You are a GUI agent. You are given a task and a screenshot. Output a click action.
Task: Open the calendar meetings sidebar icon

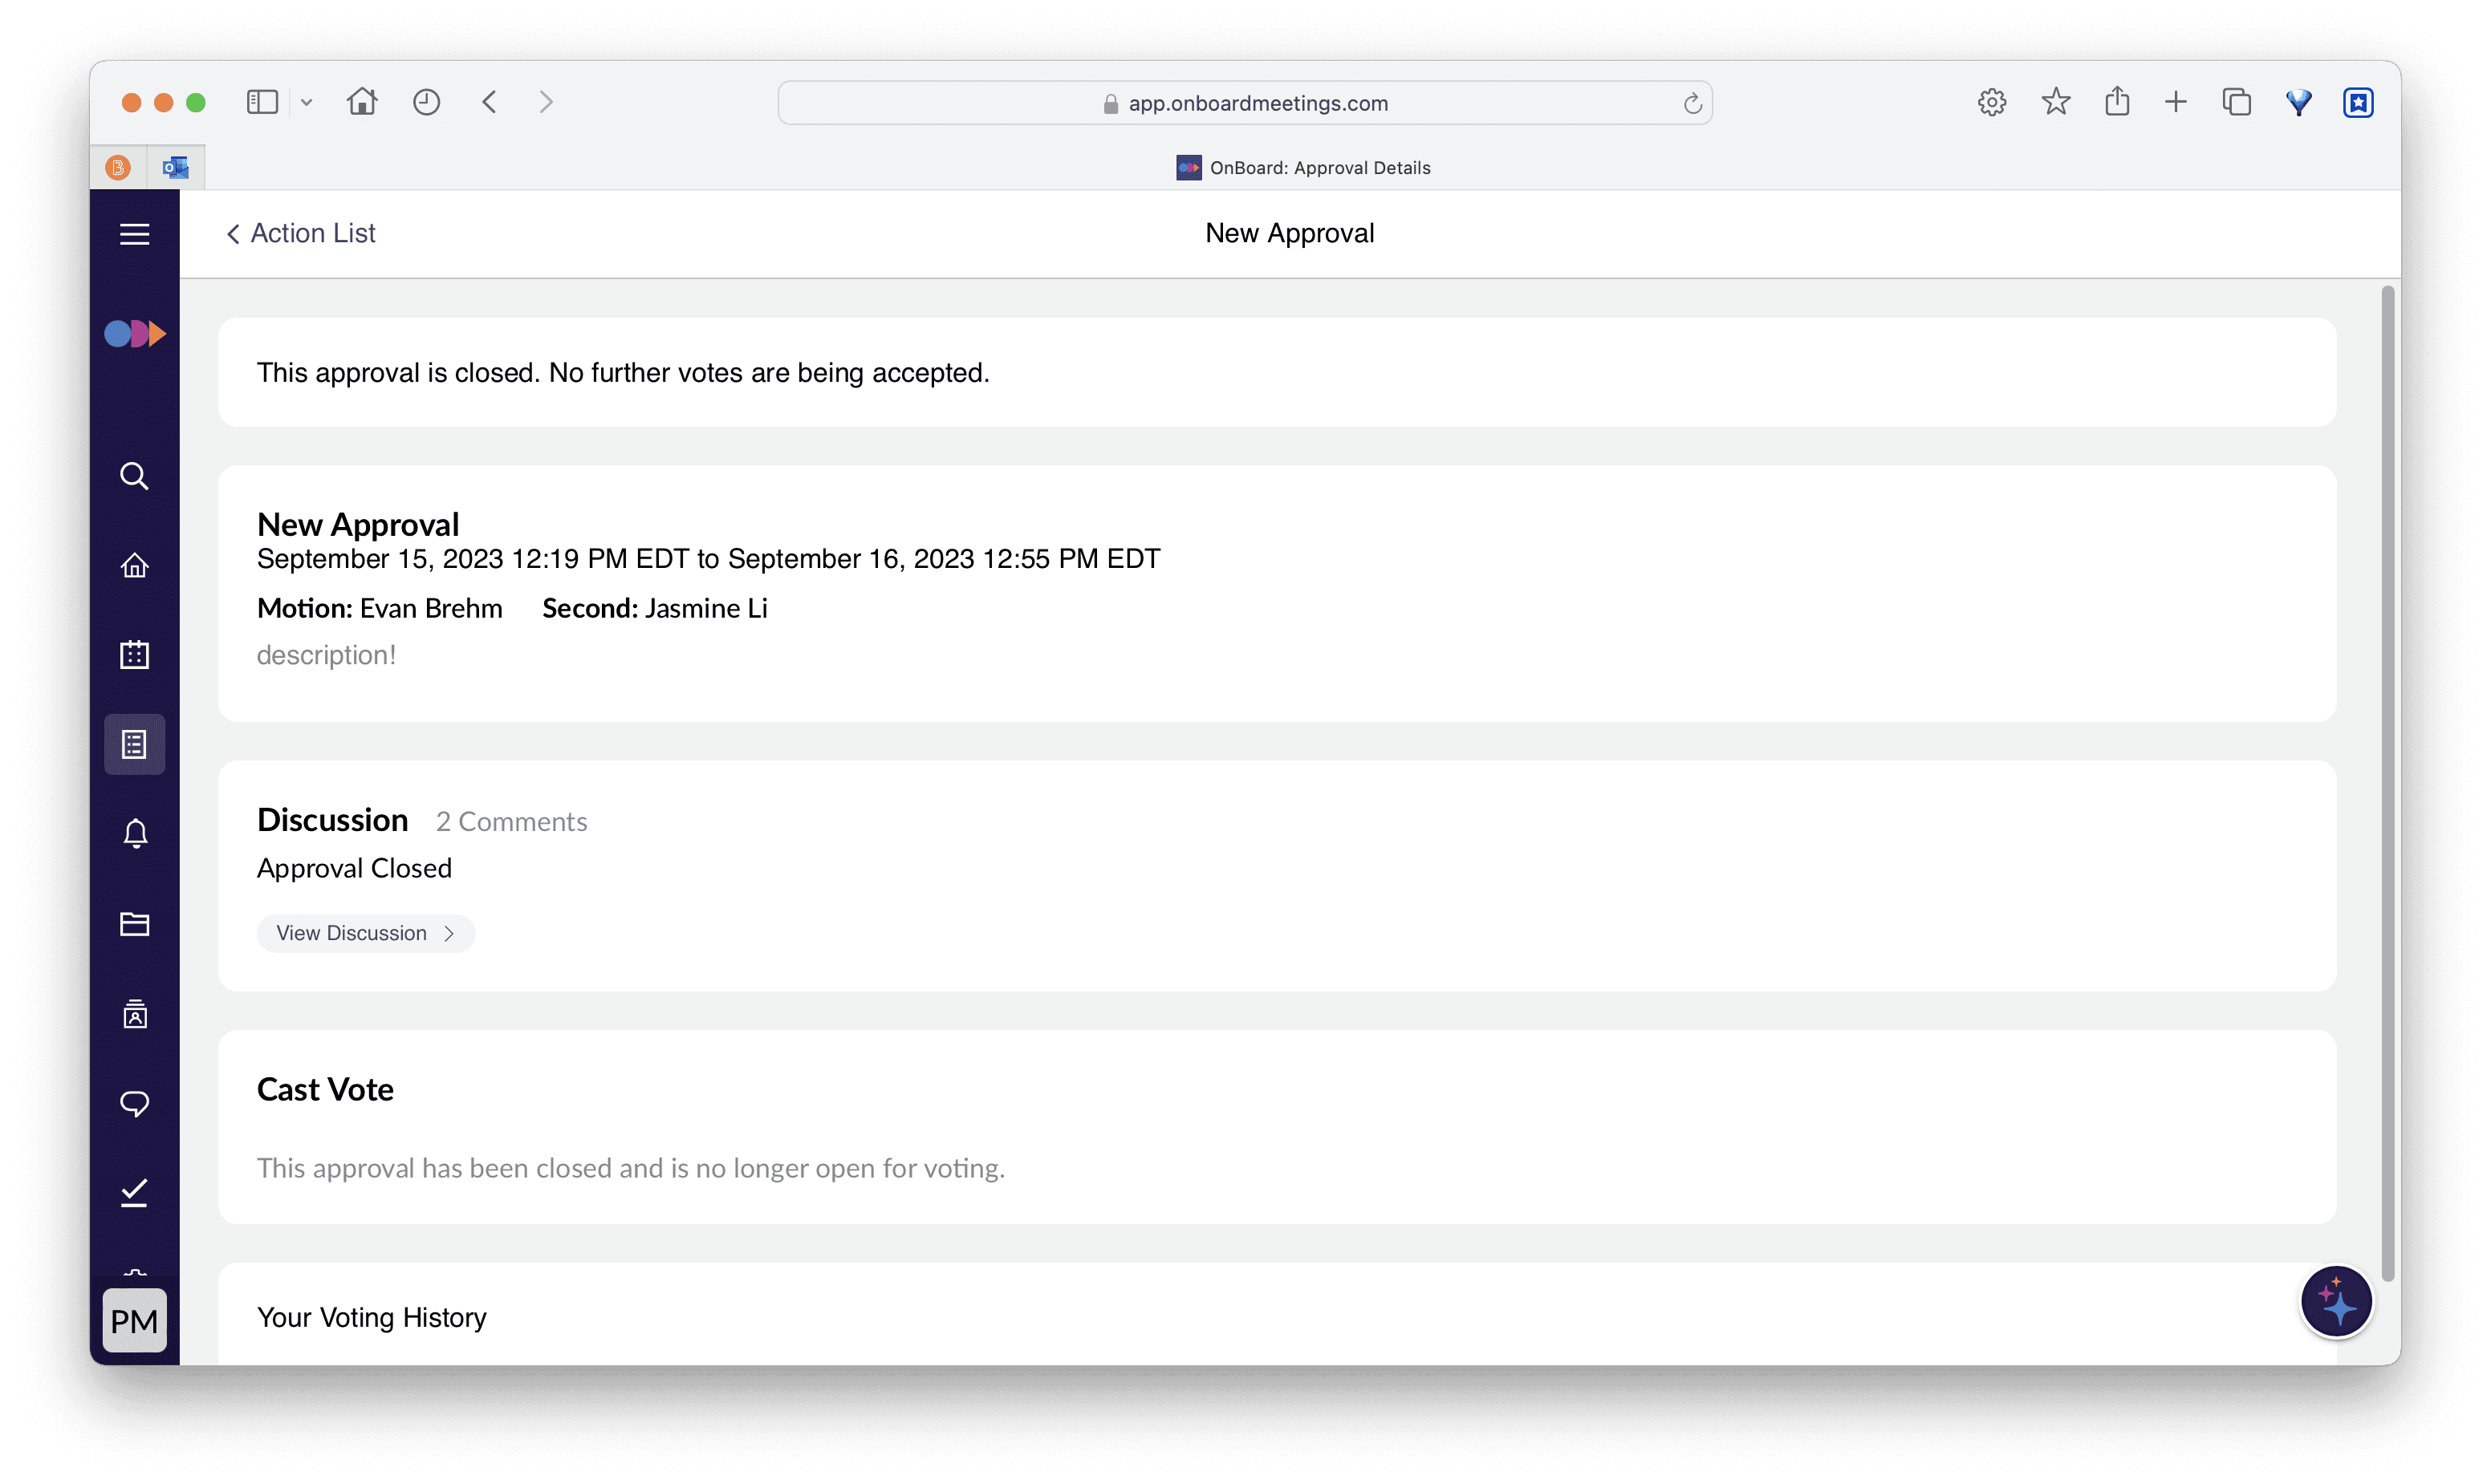[134, 655]
